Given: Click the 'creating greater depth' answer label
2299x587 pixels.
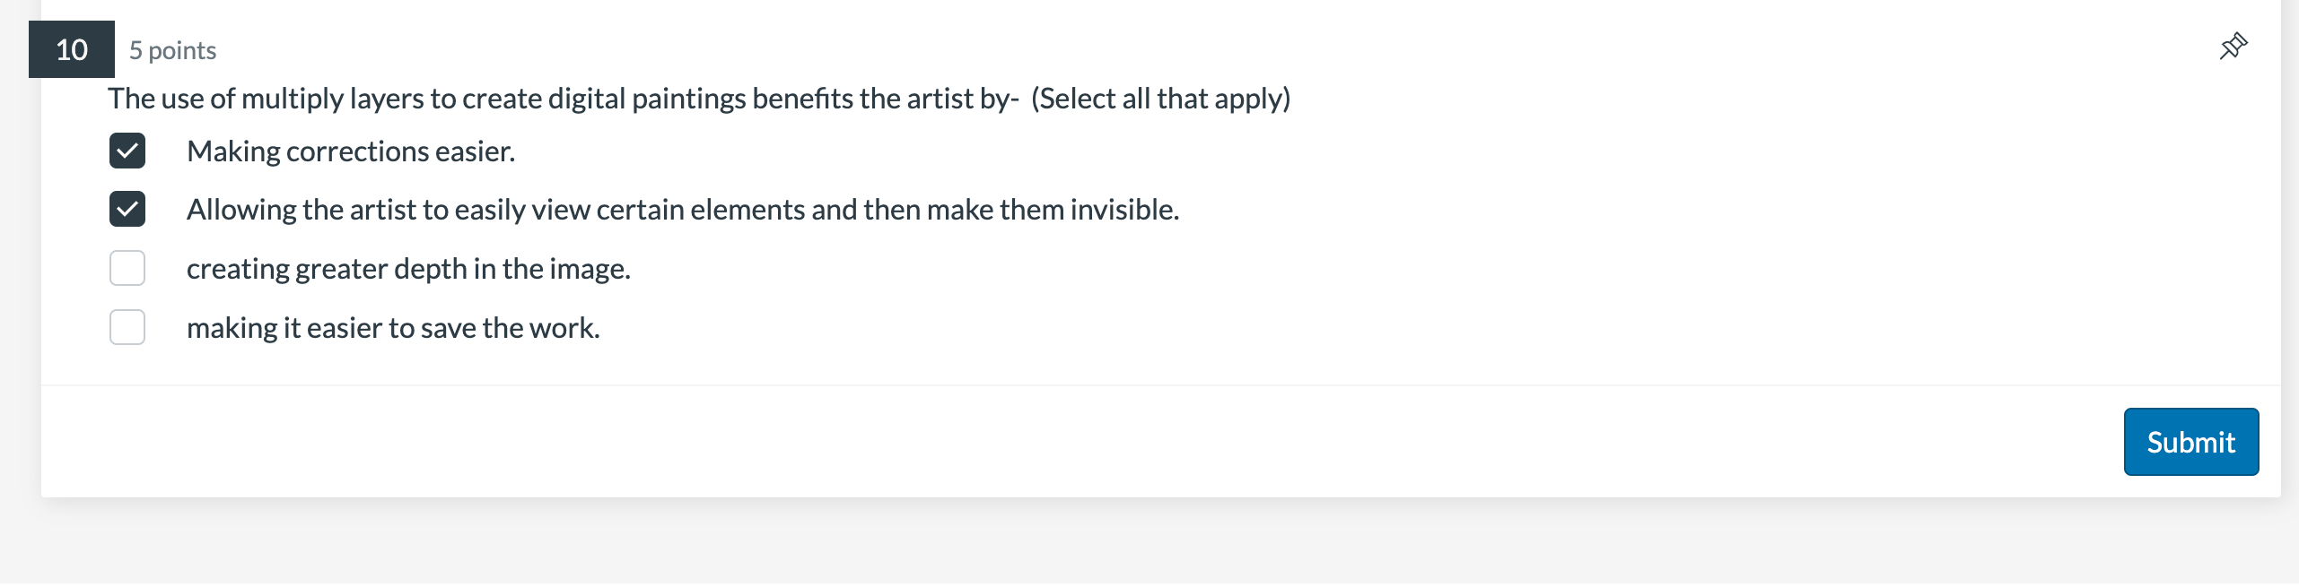Looking at the screenshot, I should 409,267.
